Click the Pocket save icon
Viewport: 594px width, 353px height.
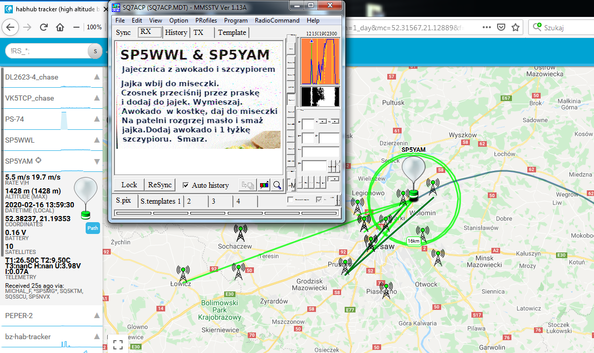pyautogui.click(x=501, y=27)
